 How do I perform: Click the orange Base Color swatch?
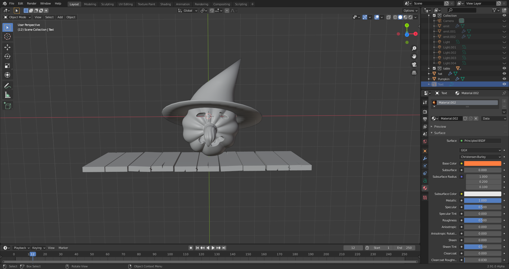coord(482,163)
